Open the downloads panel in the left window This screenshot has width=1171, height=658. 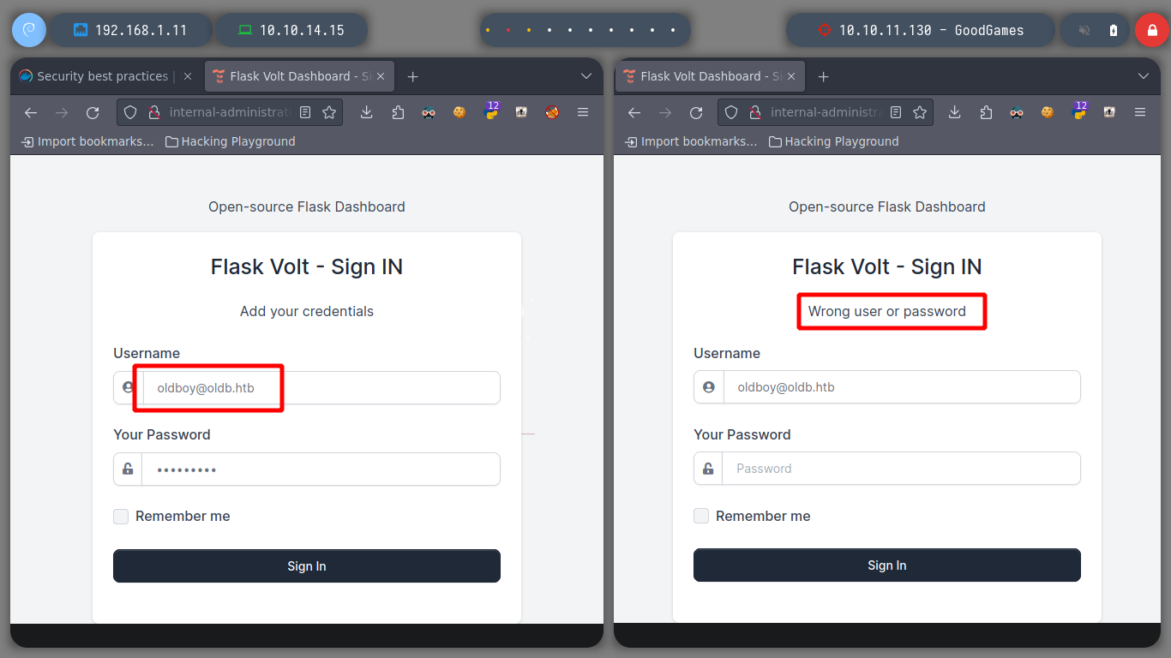366,112
